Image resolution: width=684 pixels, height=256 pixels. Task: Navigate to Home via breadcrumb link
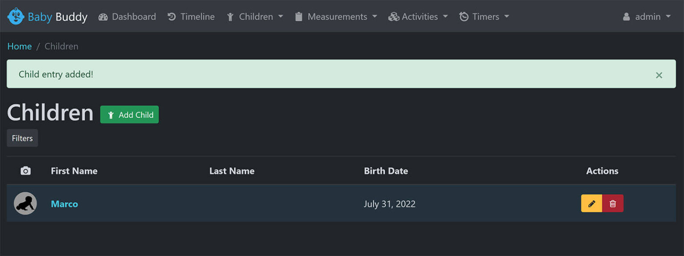pyautogui.click(x=20, y=46)
